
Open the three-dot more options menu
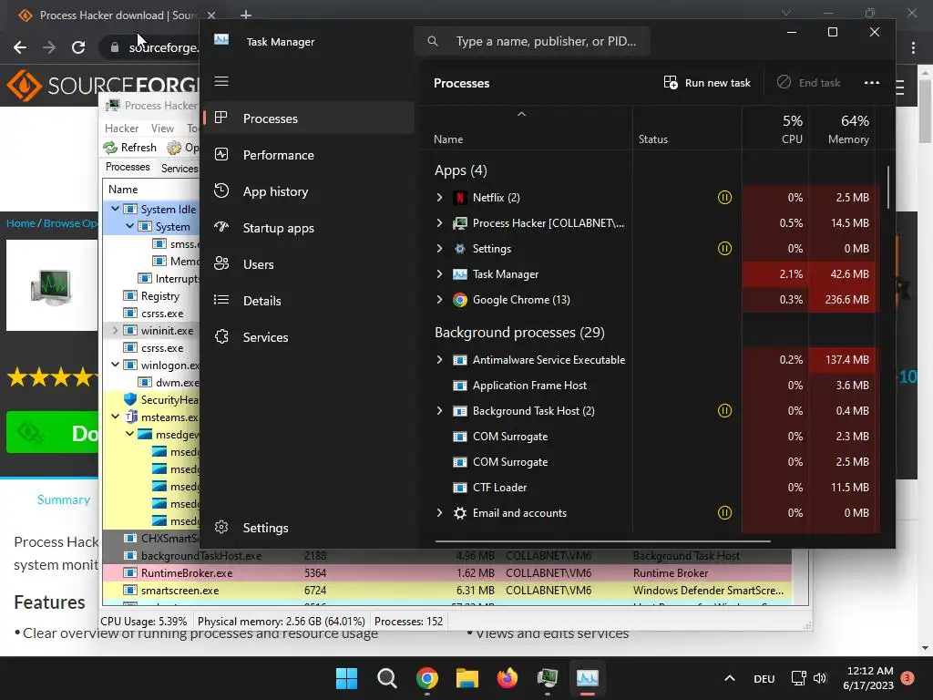pos(871,83)
